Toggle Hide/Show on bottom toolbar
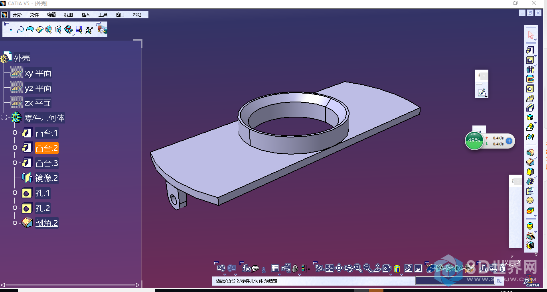Screen dimensions: 547x292 (x=408, y=268)
